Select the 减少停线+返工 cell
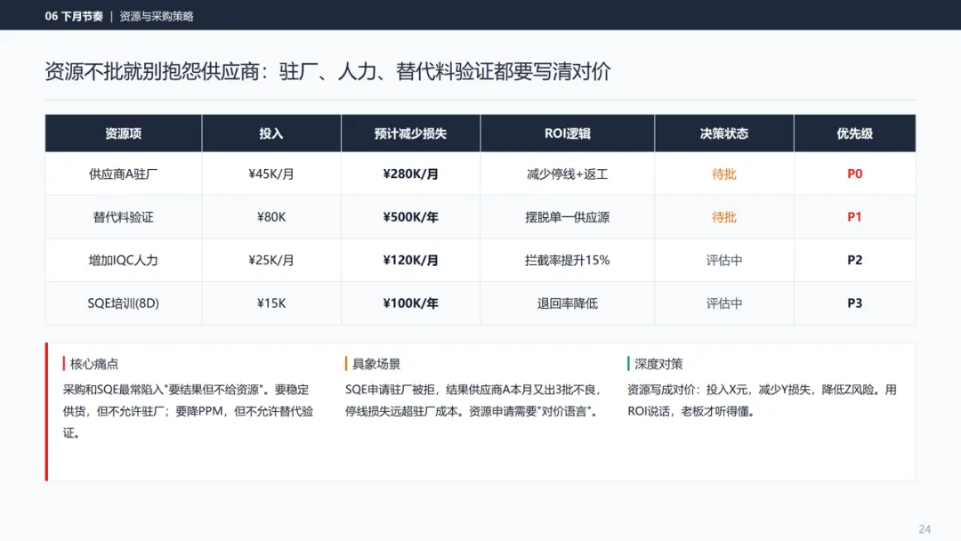The image size is (961, 541). 568,174
